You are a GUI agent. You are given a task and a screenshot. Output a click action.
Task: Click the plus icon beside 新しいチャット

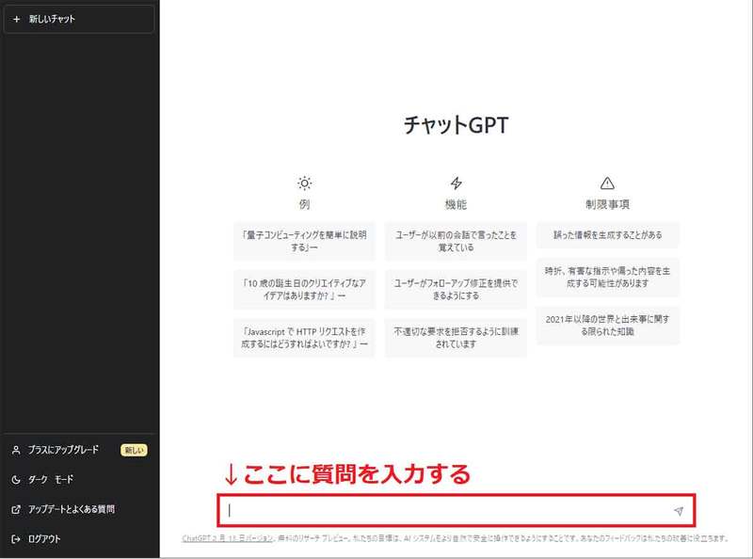pyautogui.click(x=17, y=19)
